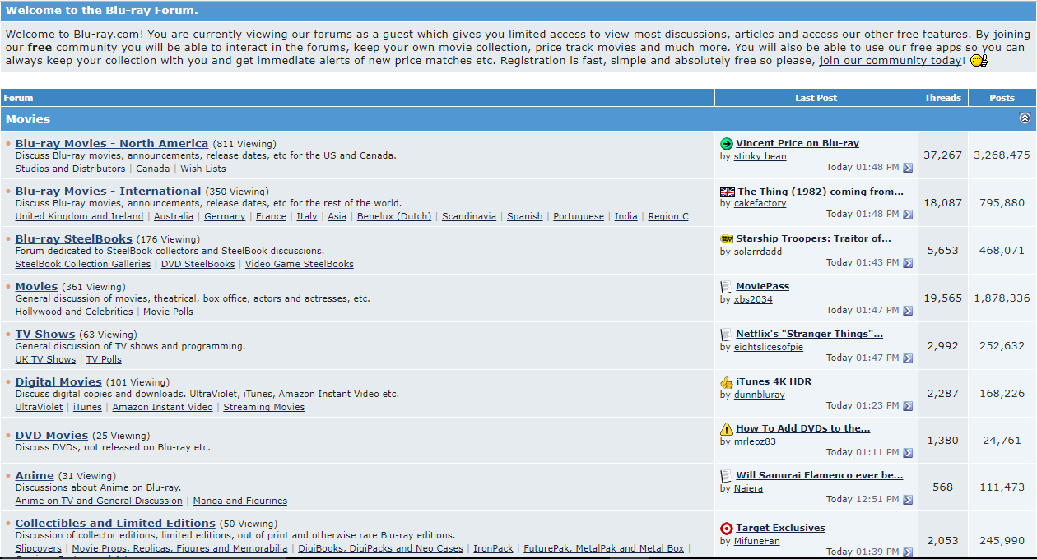Screen dimensions: 1037x559
Task: View user cakefactory's profile
Action: point(760,203)
